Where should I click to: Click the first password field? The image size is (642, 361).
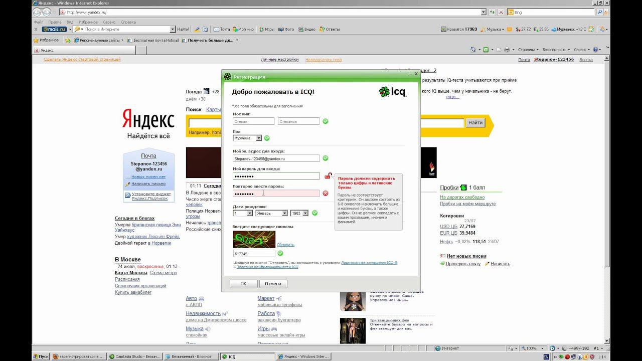click(276, 176)
